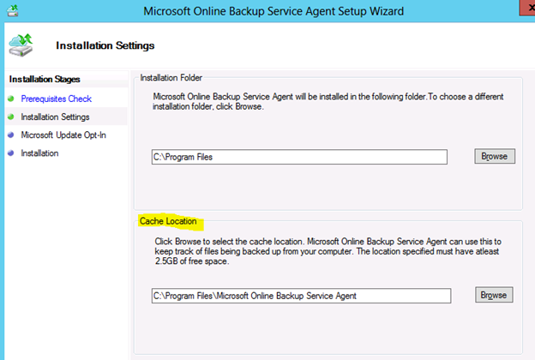Viewport: 535px width, 360px height.
Task: Select the Installation stage entry
Action: click(39, 153)
